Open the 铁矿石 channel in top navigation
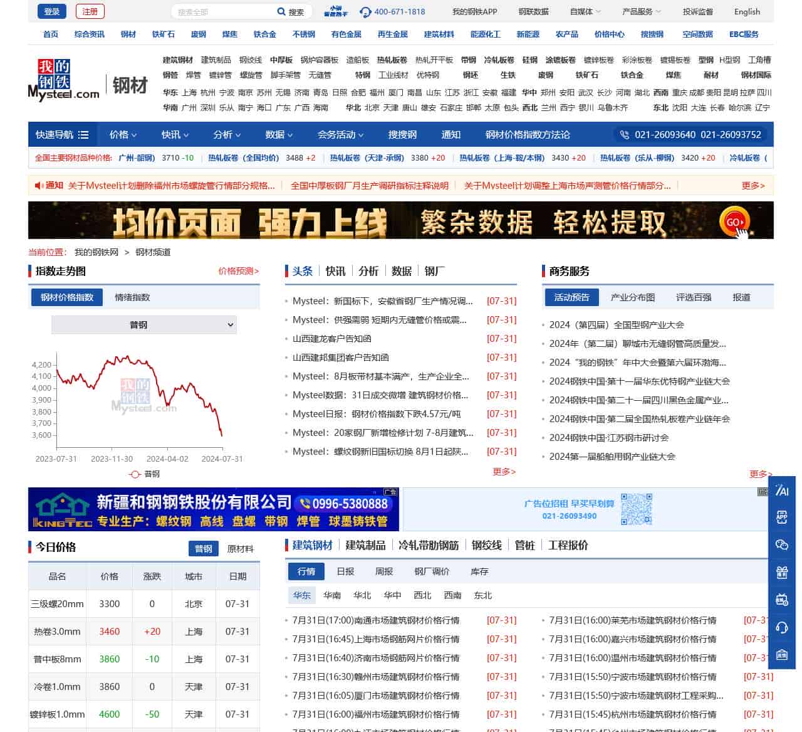This screenshot has width=802, height=732. click(x=162, y=34)
